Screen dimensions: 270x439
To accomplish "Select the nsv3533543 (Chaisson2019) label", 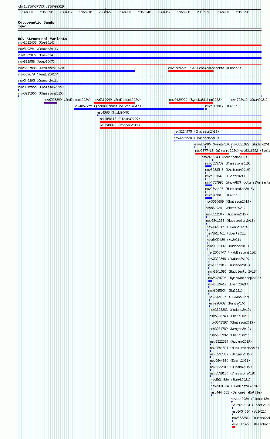I will pos(228,170).
